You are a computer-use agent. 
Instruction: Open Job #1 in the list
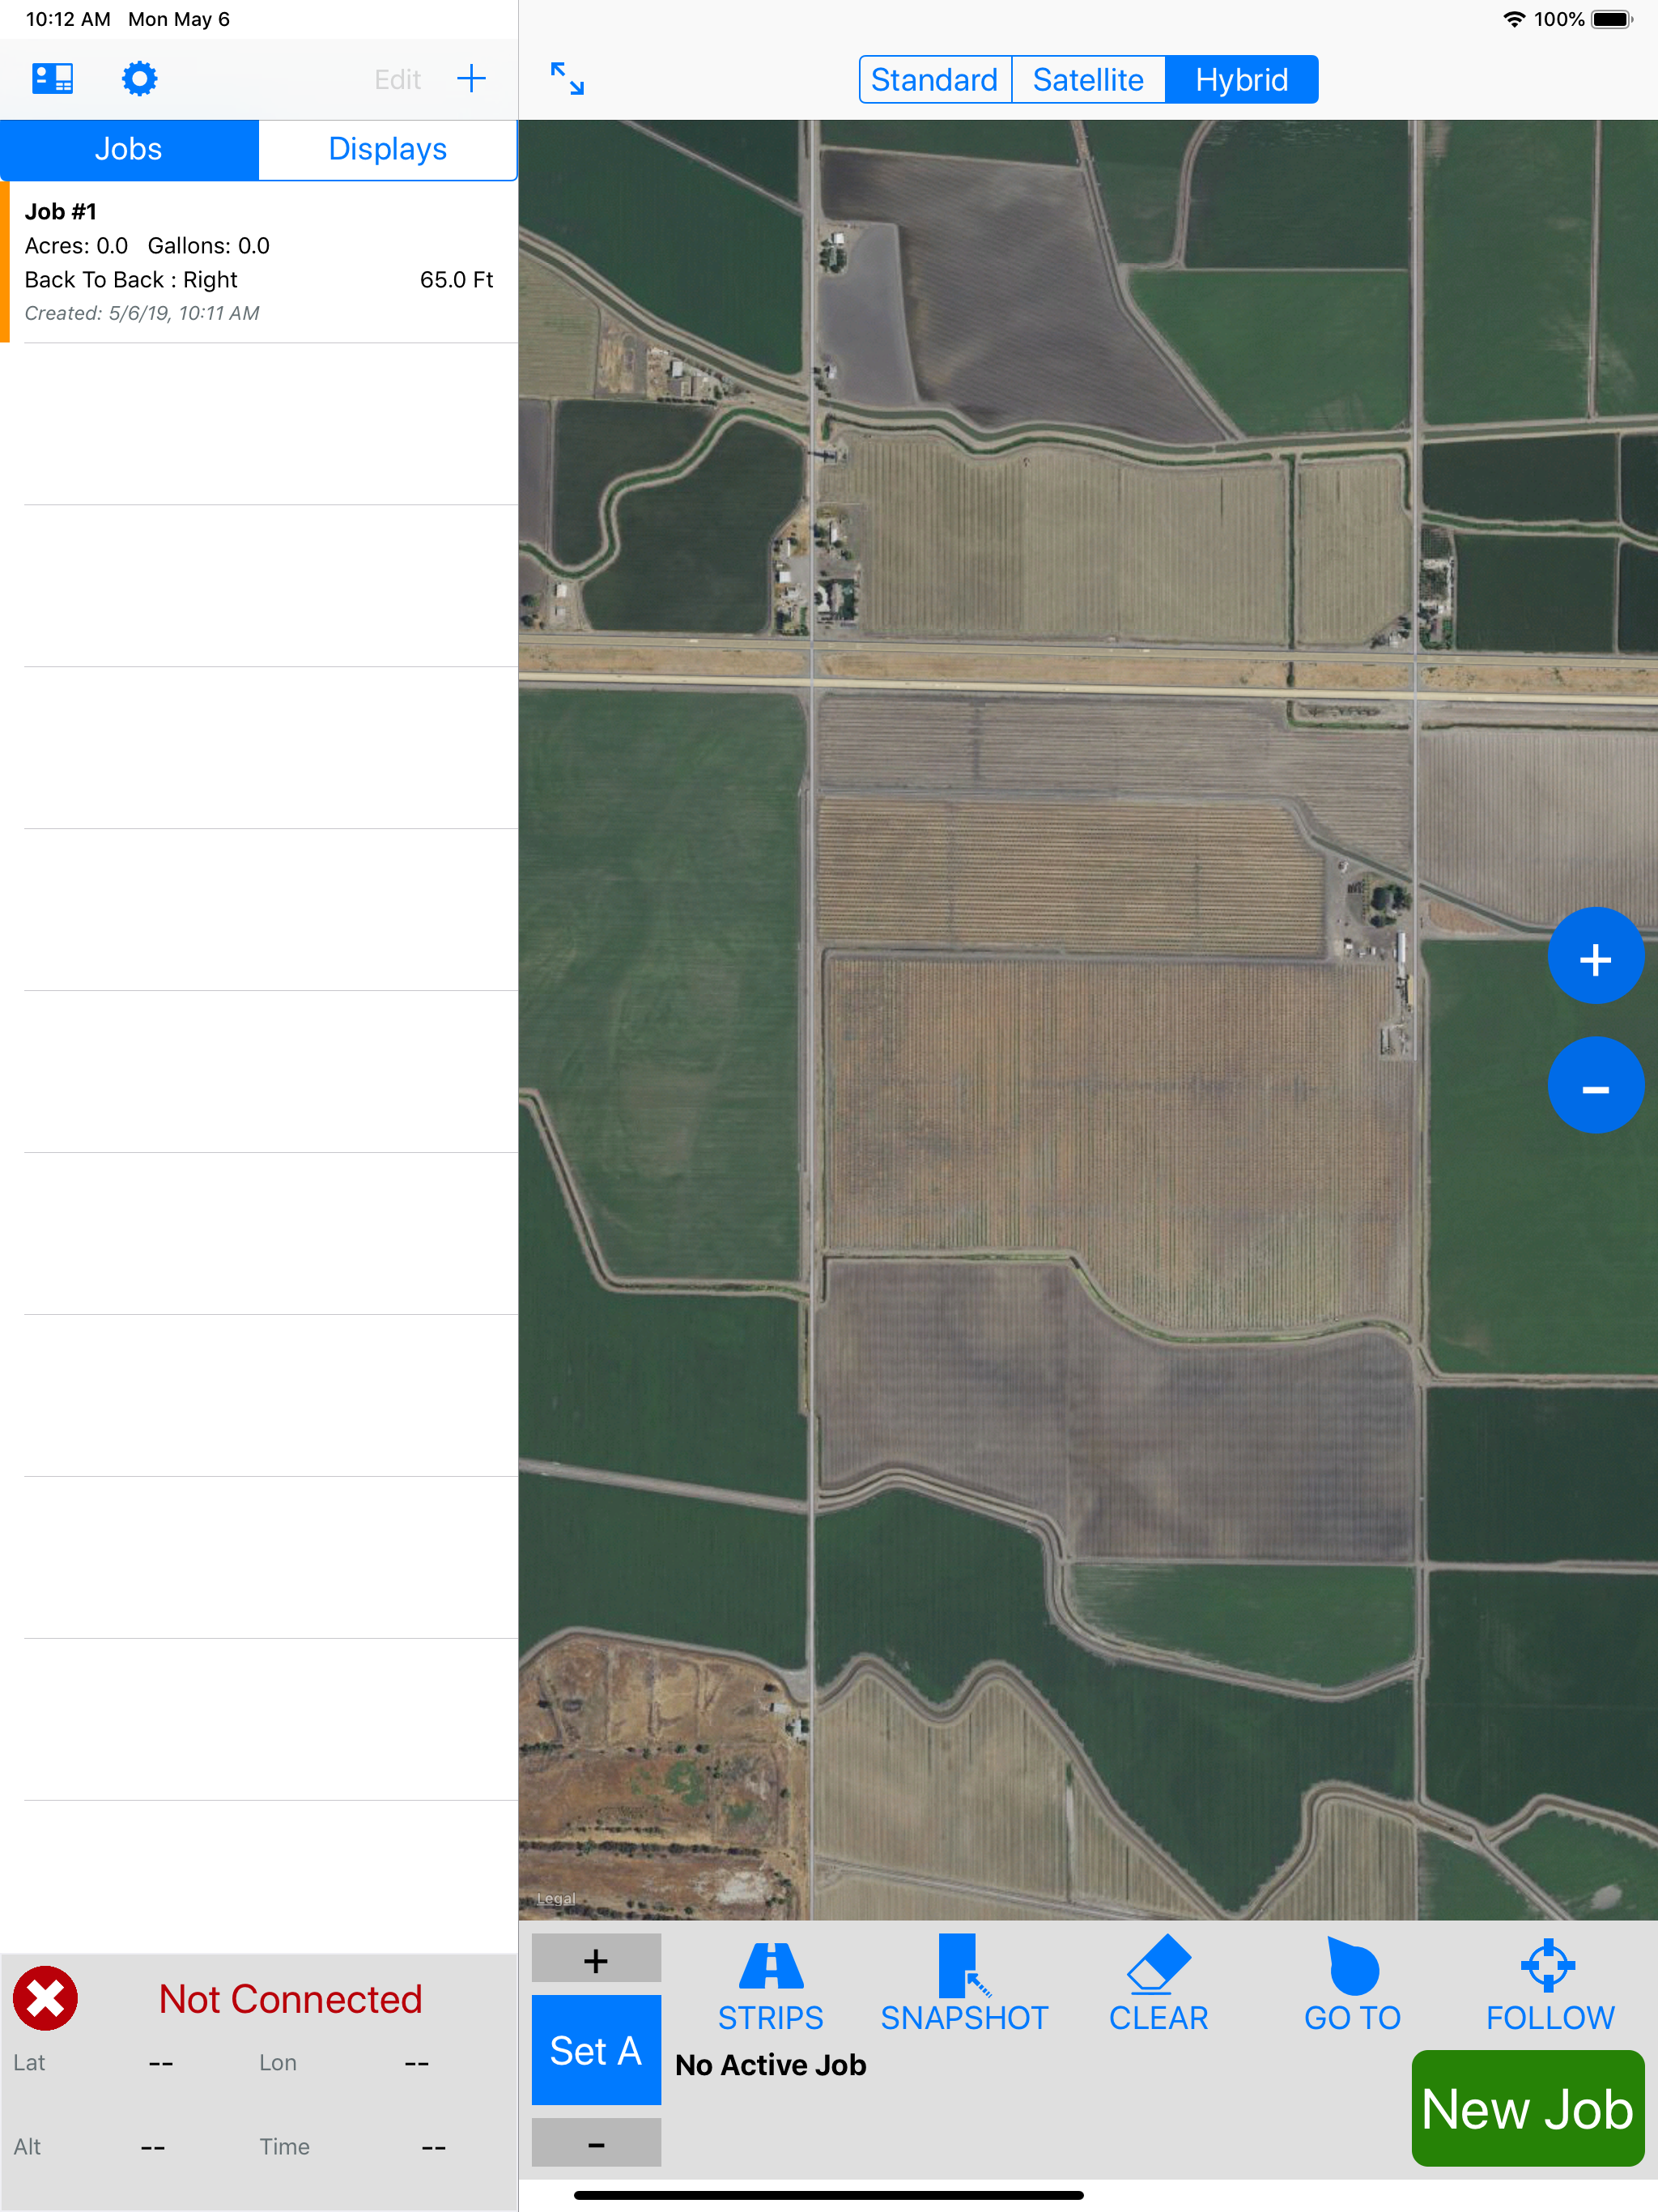tap(260, 262)
